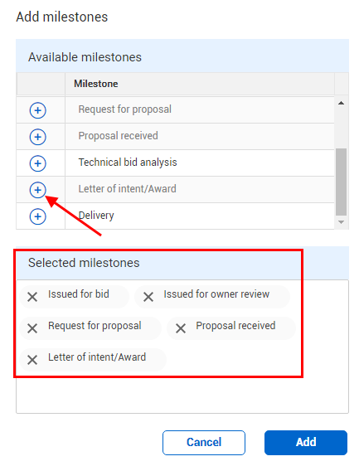Add the Request for proposal milestone
The height and width of the screenshot is (466, 359).
38,110
